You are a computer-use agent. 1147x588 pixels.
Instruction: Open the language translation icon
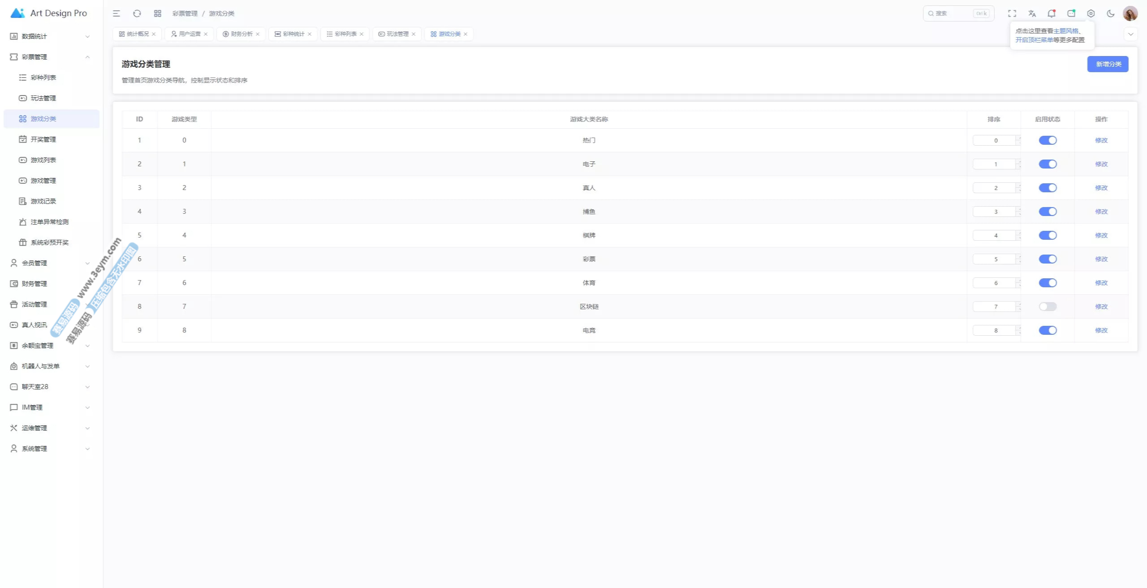1032,13
